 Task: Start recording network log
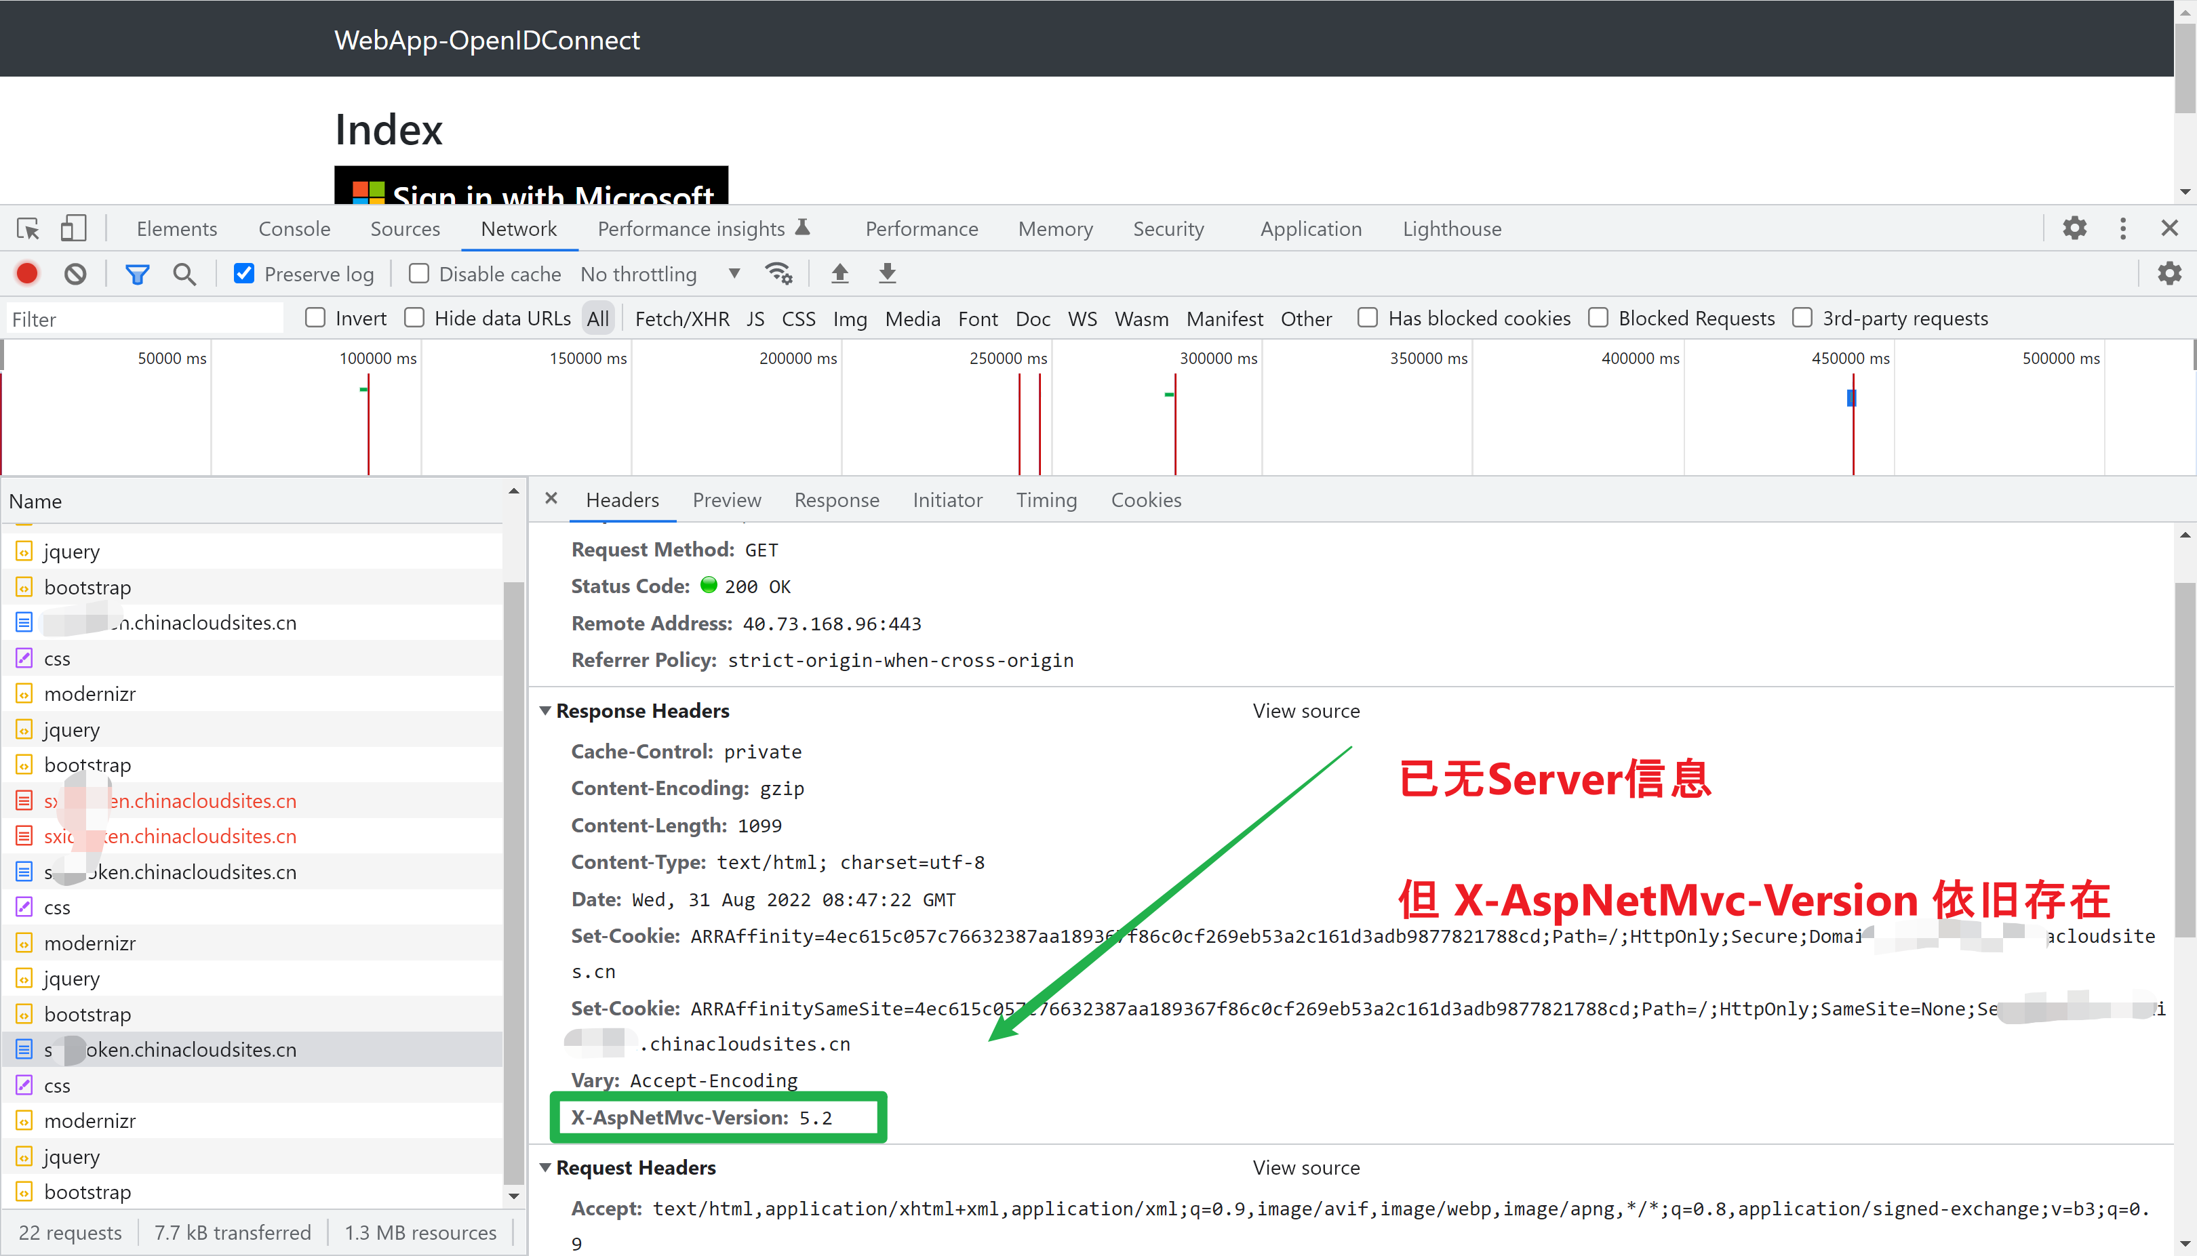point(26,273)
